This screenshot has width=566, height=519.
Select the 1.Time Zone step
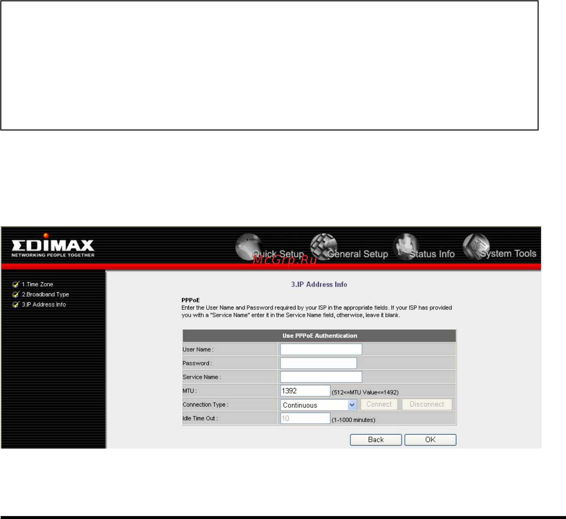[38, 284]
